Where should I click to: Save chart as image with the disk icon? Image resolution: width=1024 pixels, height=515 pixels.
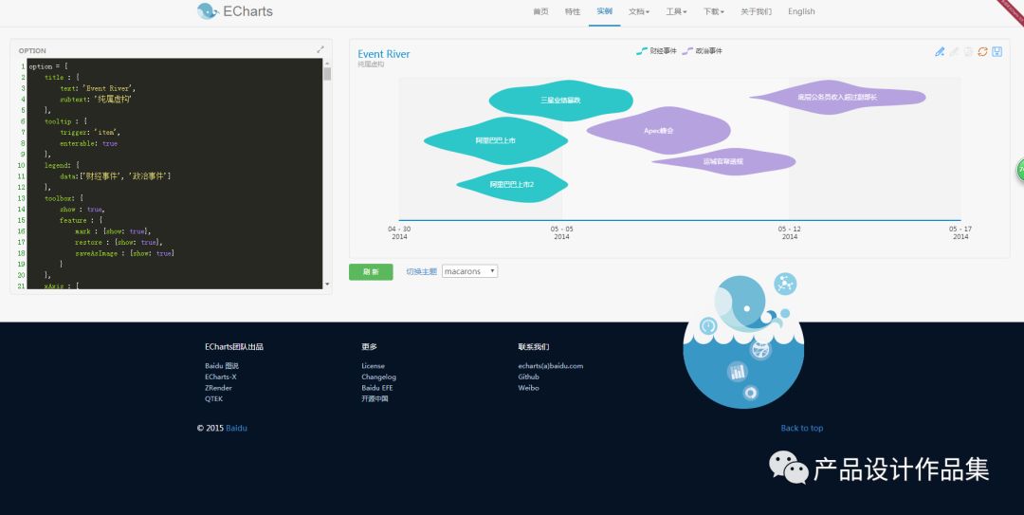tap(997, 51)
